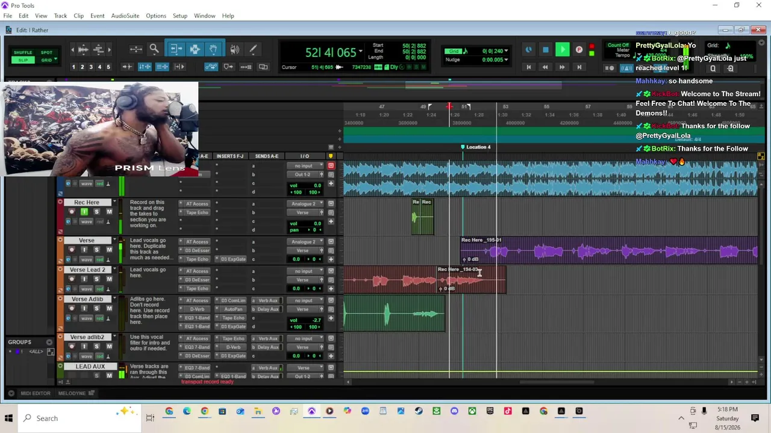Switch to Grid edit mode
Screen dimensions: 771x433
46,60
